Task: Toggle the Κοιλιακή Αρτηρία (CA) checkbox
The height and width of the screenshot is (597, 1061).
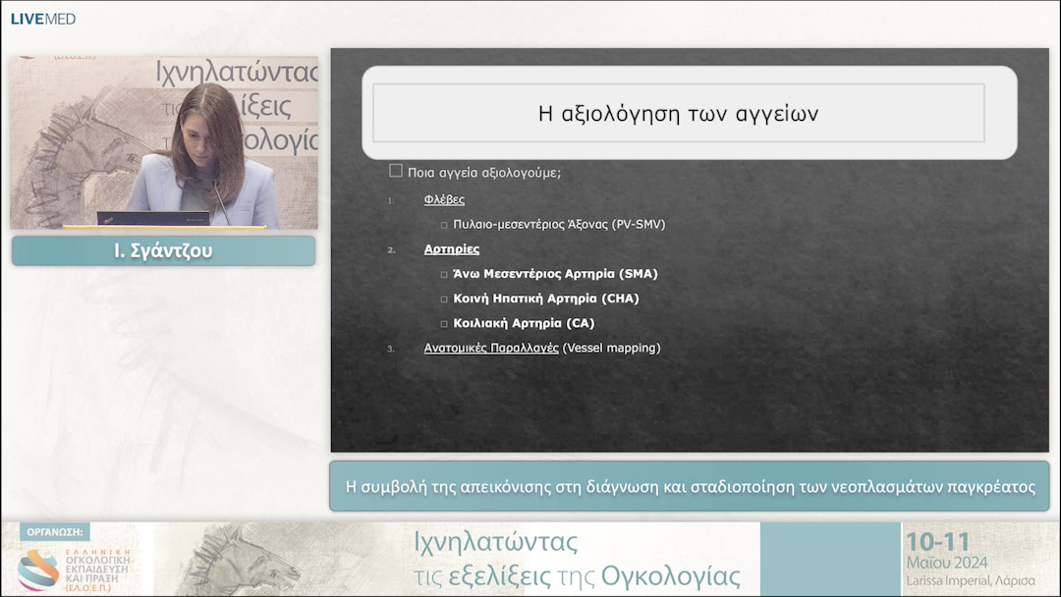Action: click(443, 322)
